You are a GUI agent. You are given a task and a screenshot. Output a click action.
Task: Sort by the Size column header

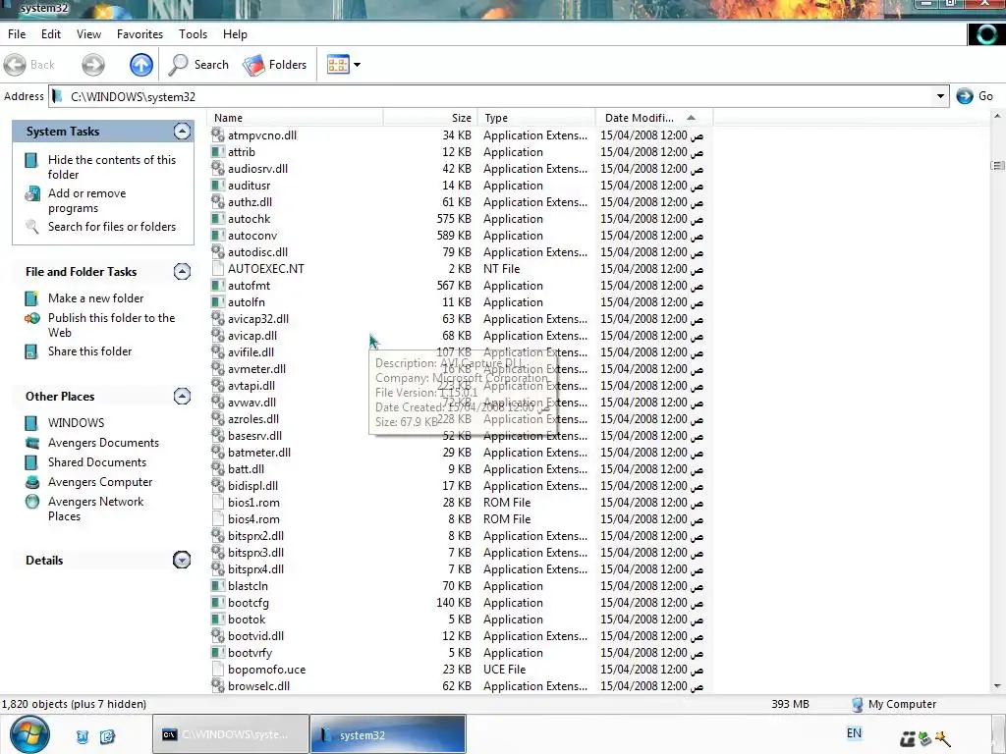[x=430, y=118]
